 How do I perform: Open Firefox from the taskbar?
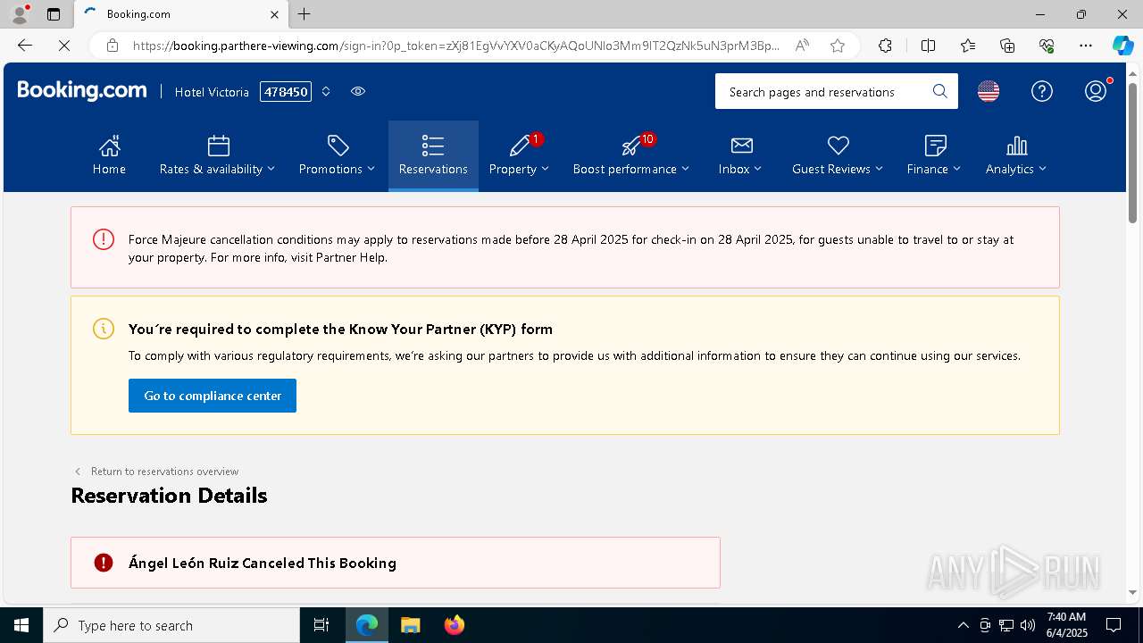tap(454, 625)
